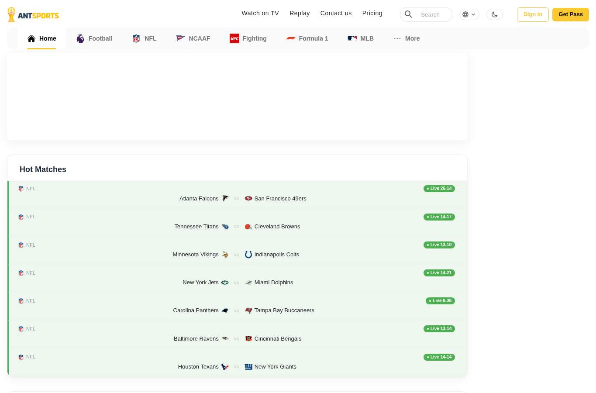596x393 pixels.
Task: Click the Tennessee Titans team logo
Action: click(225, 226)
